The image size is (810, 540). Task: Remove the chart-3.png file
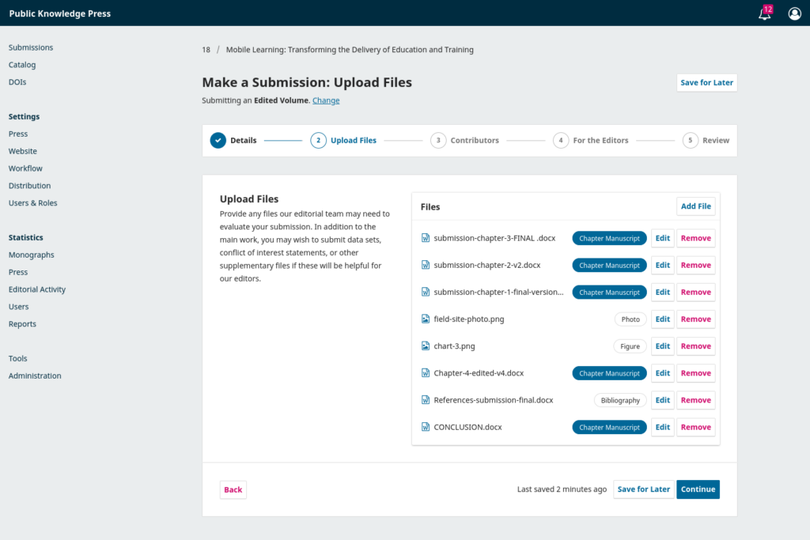695,346
